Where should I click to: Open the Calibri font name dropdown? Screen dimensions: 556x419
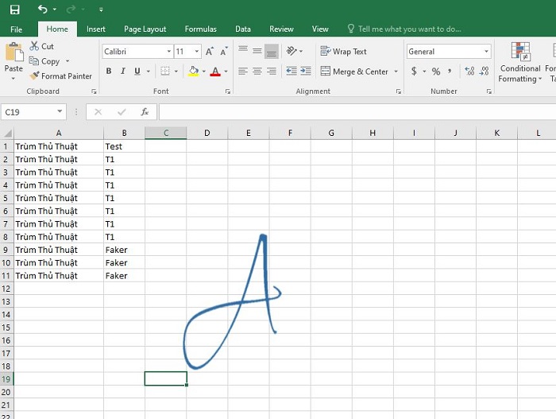click(x=168, y=52)
